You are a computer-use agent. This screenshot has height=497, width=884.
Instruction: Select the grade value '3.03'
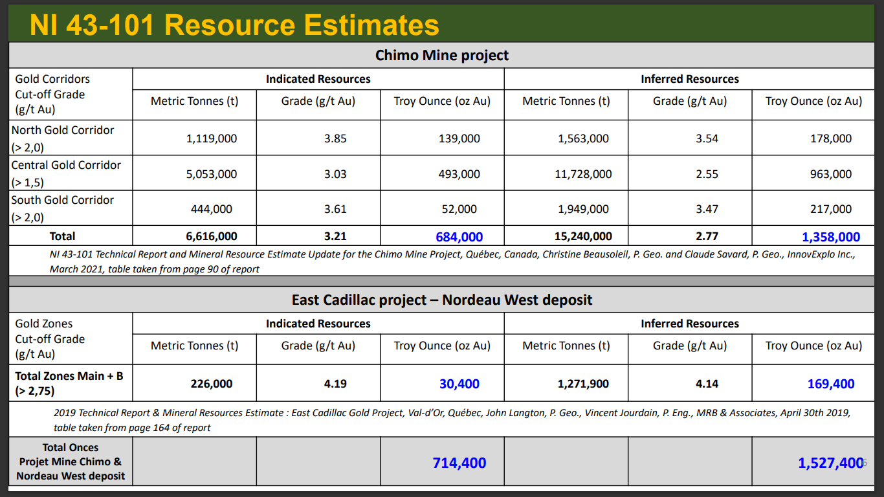pyautogui.click(x=335, y=174)
